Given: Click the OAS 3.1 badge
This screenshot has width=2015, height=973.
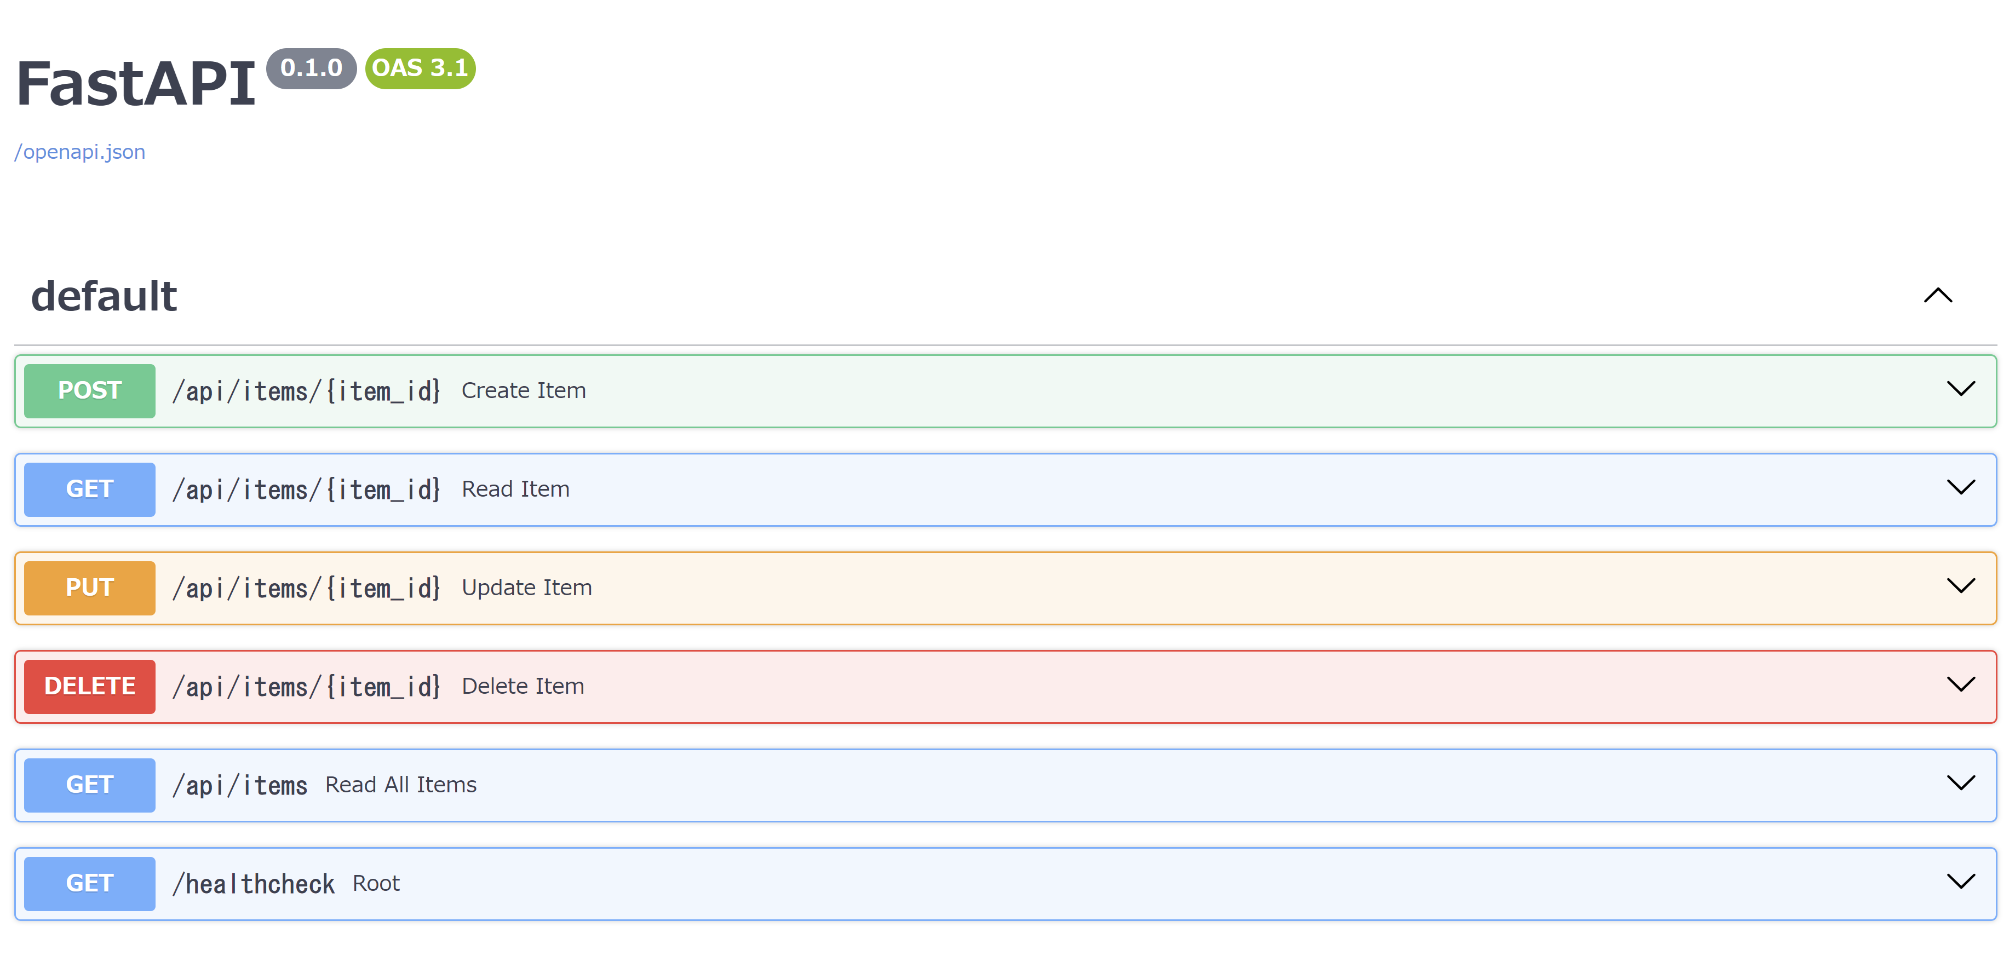Looking at the screenshot, I should coord(420,68).
